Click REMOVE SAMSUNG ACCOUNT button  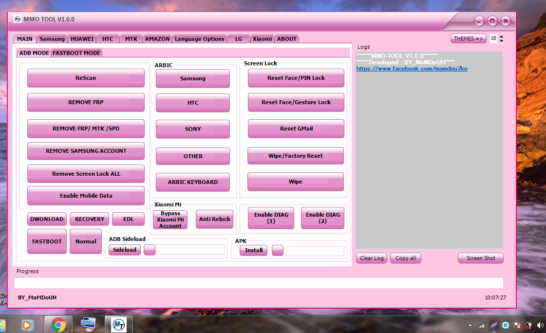86,151
